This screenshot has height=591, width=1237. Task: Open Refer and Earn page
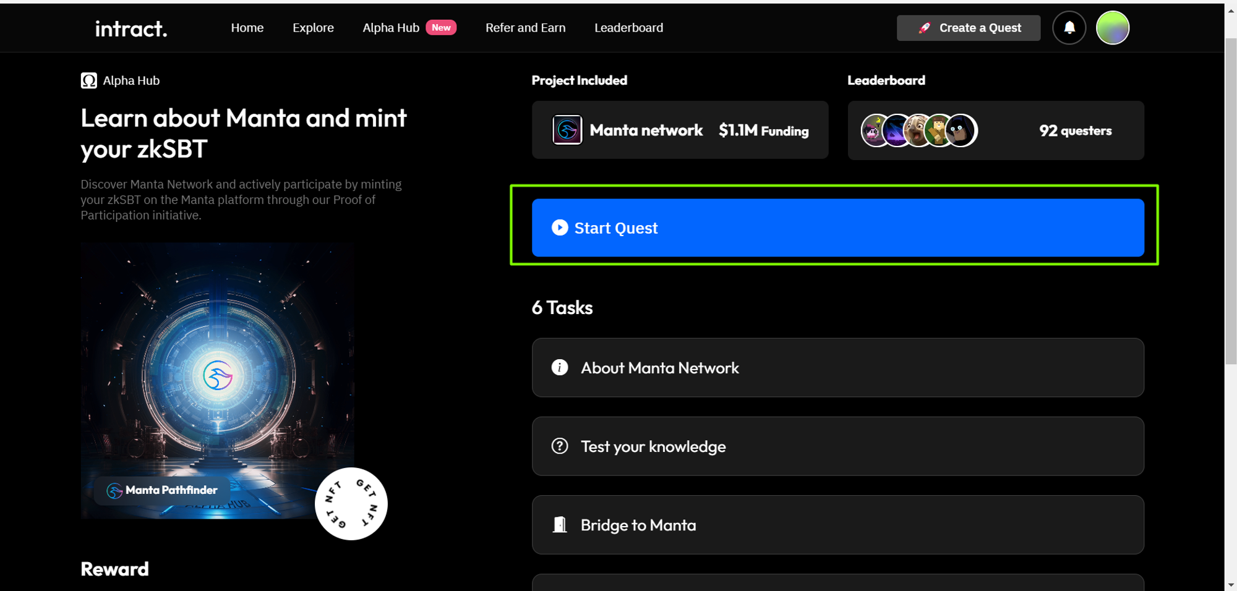coord(525,28)
